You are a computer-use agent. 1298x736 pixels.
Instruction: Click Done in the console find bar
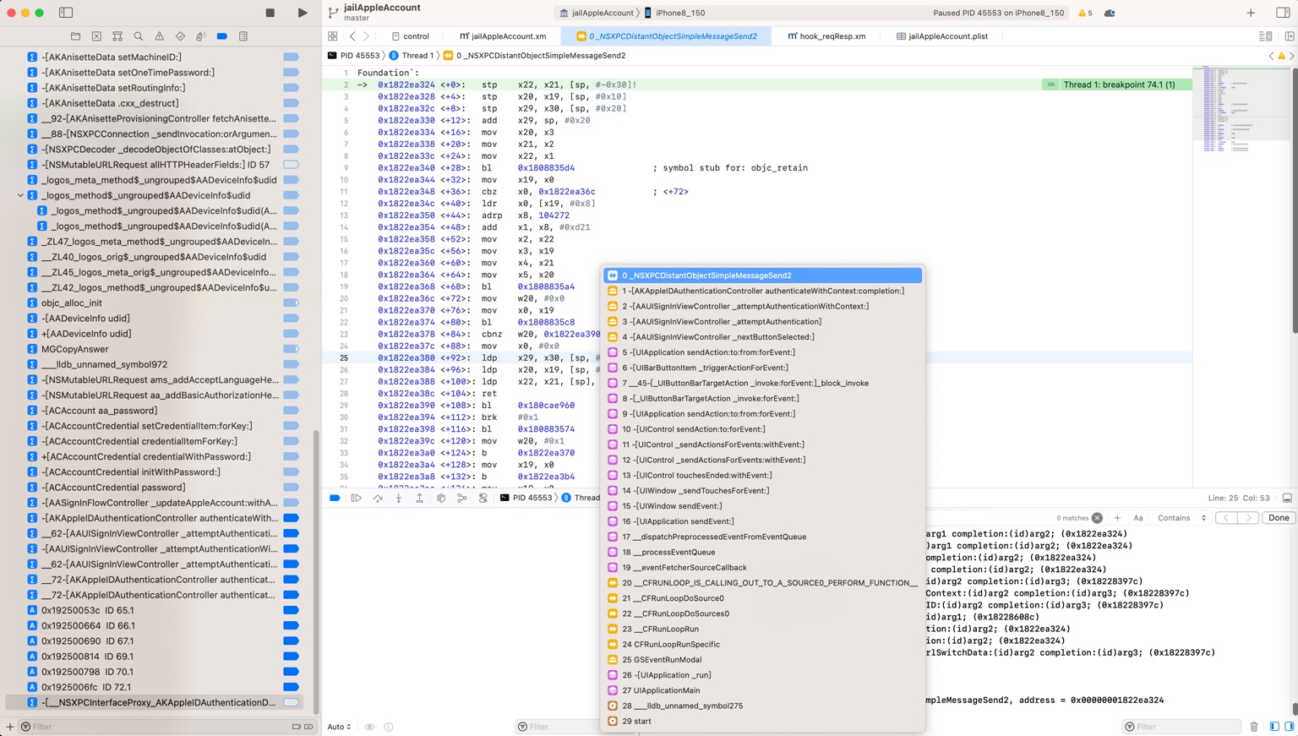pyautogui.click(x=1279, y=518)
